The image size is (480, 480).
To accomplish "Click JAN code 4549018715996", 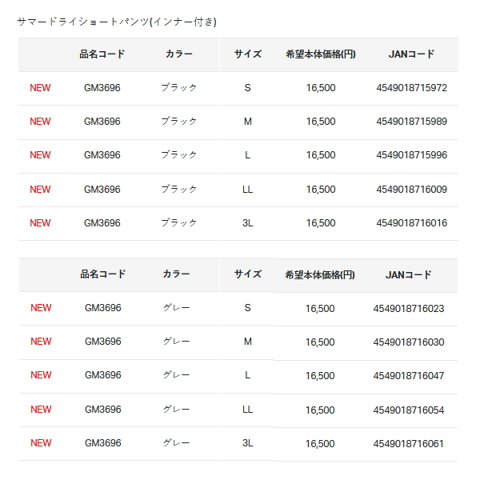I will 411,155.
